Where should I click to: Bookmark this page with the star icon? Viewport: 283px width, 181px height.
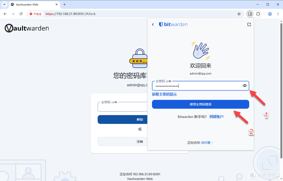239,14
